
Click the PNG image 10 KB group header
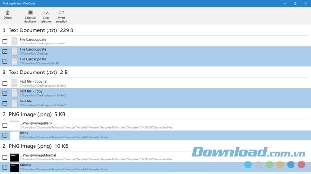[35, 146]
